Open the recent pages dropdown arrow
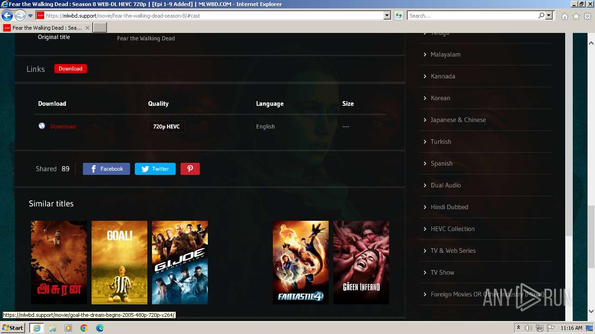This screenshot has height=334, width=595. click(30, 16)
